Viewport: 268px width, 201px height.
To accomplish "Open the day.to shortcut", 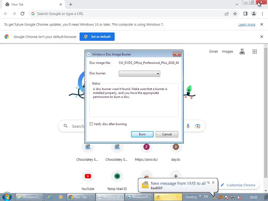I will pyautogui.click(x=176, y=152).
